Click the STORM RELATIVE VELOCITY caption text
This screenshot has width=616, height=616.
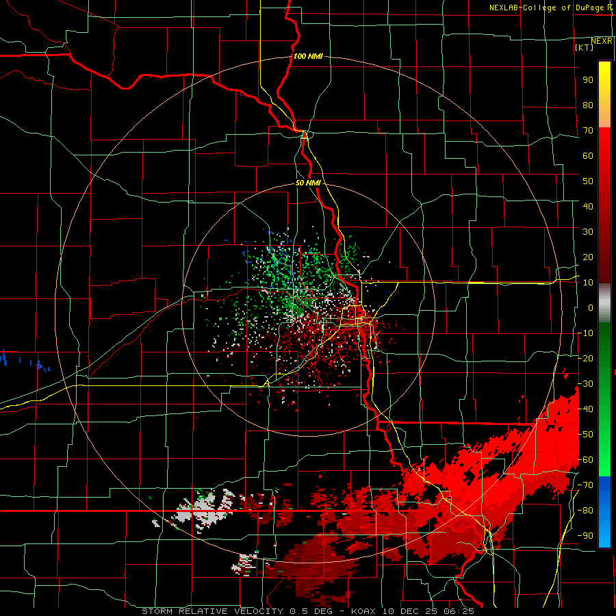click(212, 611)
